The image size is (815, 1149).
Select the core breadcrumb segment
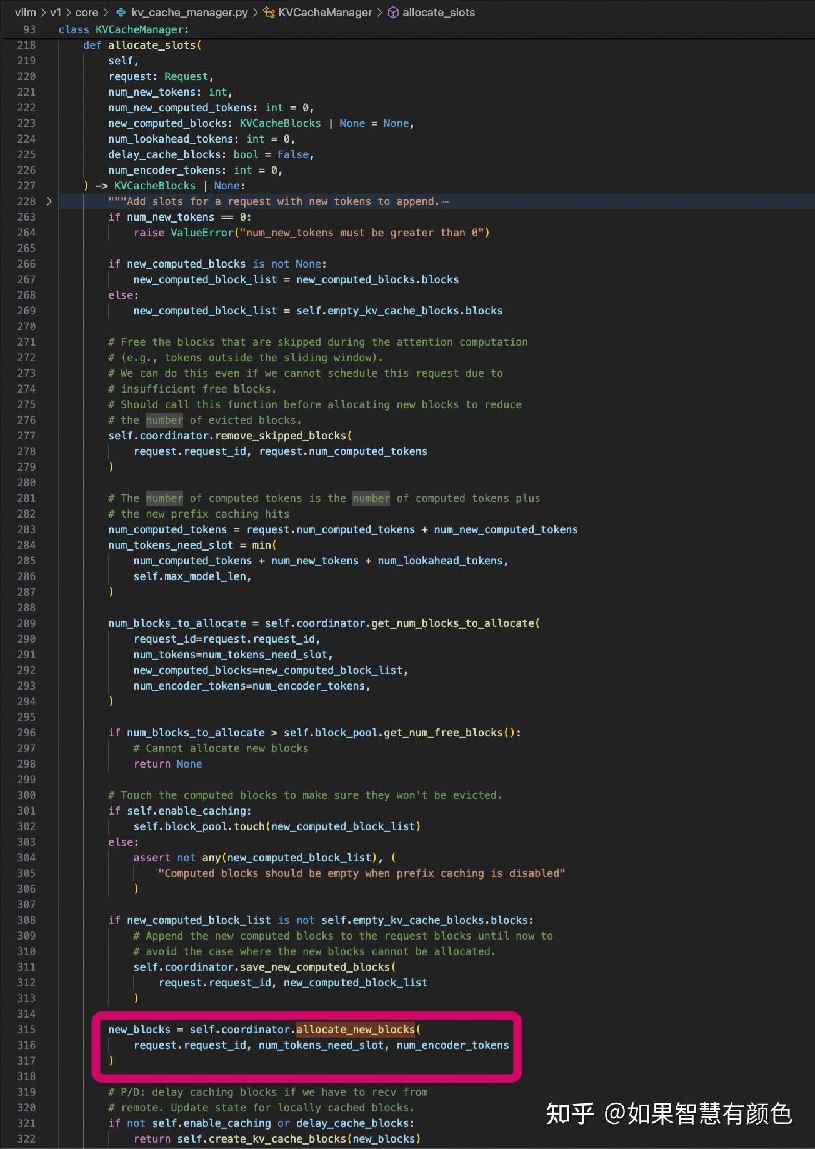pyautogui.click(x=87, y=13)
